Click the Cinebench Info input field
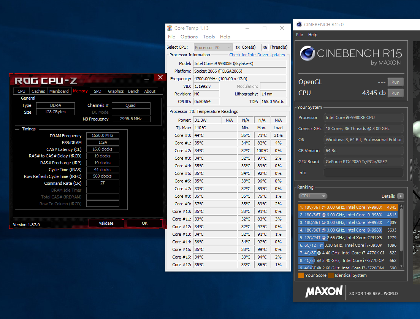Viewport: 420px width, 319px height. (x=364, y=173)
